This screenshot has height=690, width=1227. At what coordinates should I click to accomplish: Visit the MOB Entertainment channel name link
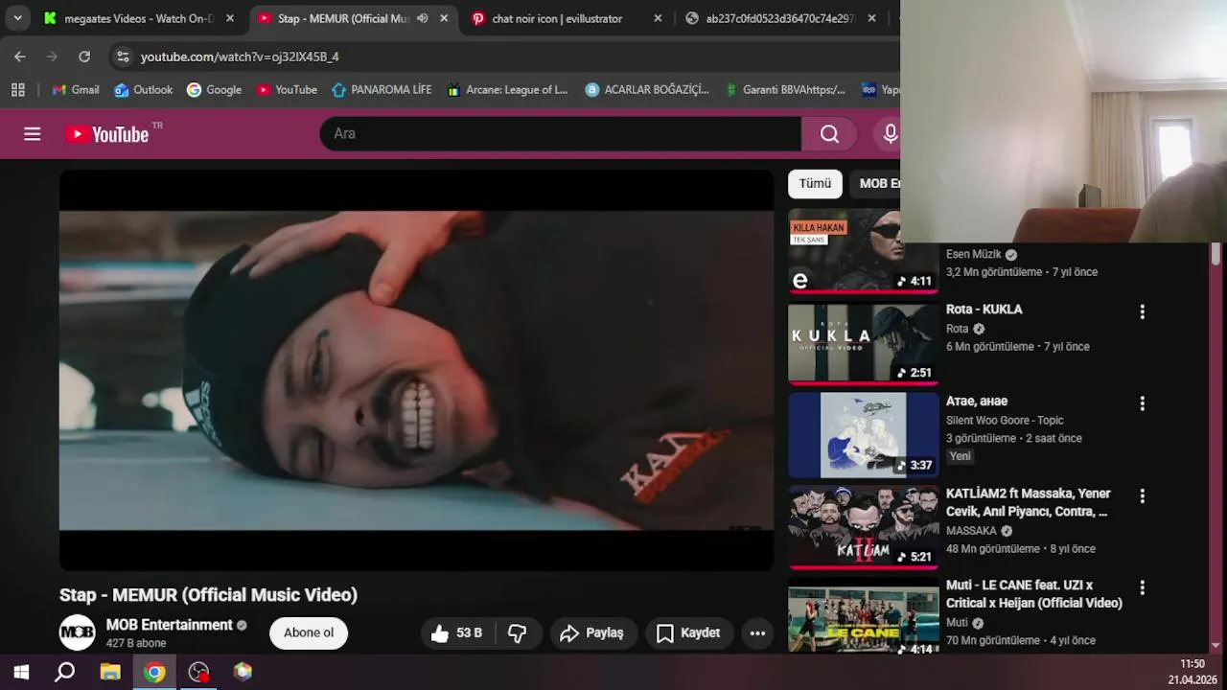coord(170,625)
